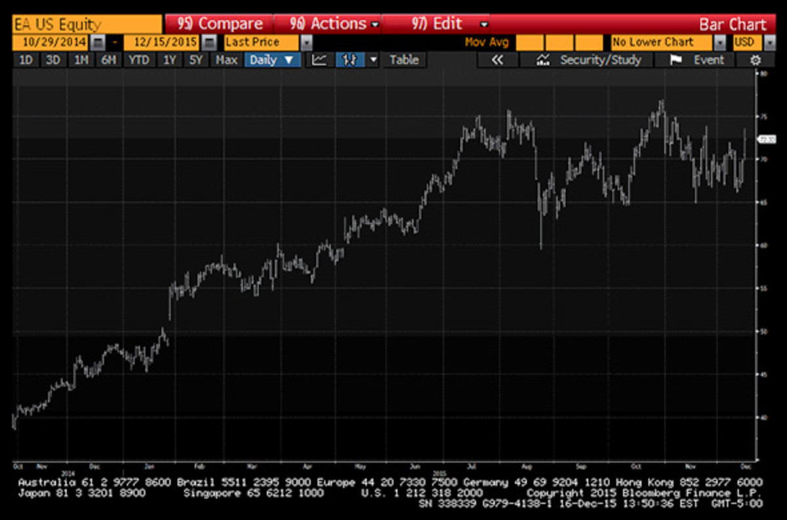
Task: Open the Last Price field dropdown
Action: click(306, 43)
